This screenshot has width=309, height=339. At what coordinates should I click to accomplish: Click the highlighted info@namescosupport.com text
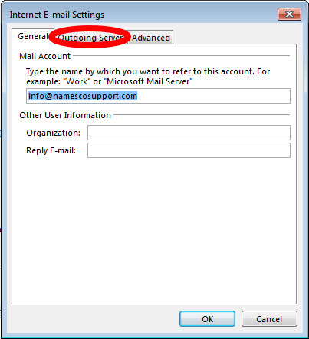pyautogui.click(x=83, y=96)
